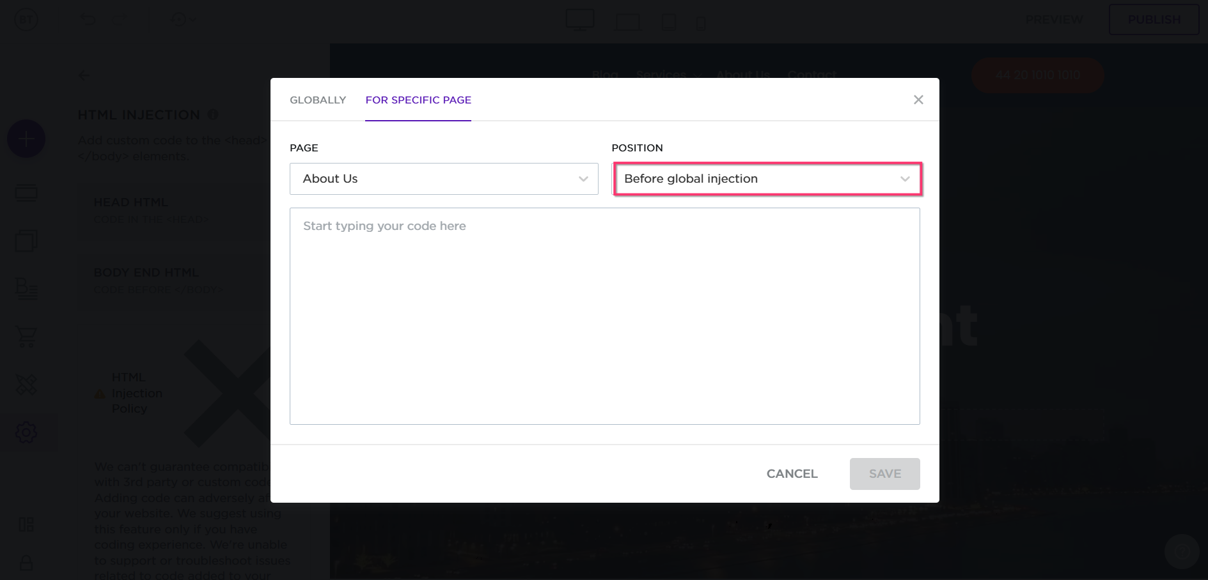1208x580 pixels.
Task: Switch to tablet device view icon
Action: tap(670, 22)
